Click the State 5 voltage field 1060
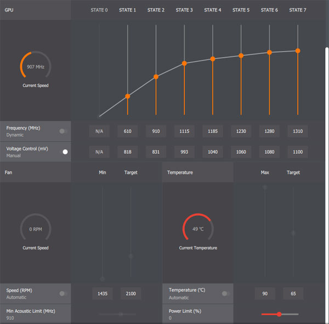Screen dimensions: 329x324 [x=241, y=152]
